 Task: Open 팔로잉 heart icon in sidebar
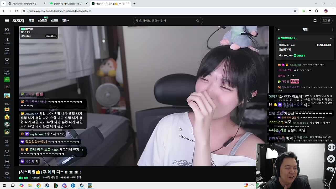(7, 61)
